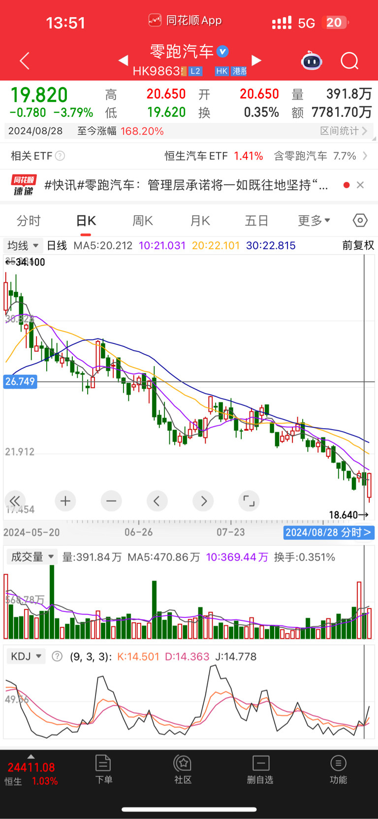Tap the 18.640 low price marker
This screenshot has width=378, height=819.
click(348, 515)
